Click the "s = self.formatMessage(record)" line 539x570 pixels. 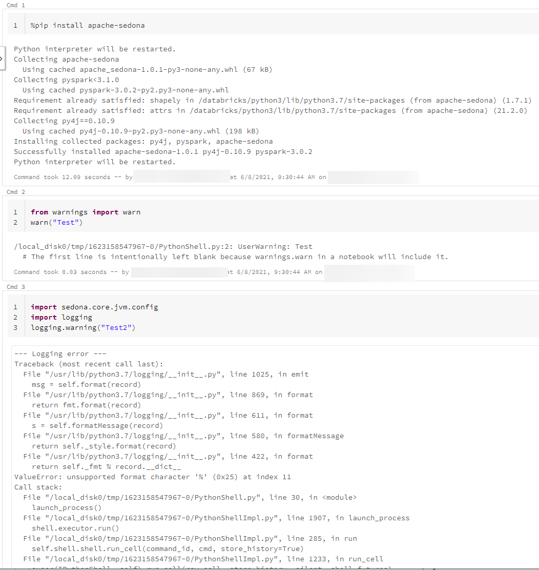coord(97,426)
